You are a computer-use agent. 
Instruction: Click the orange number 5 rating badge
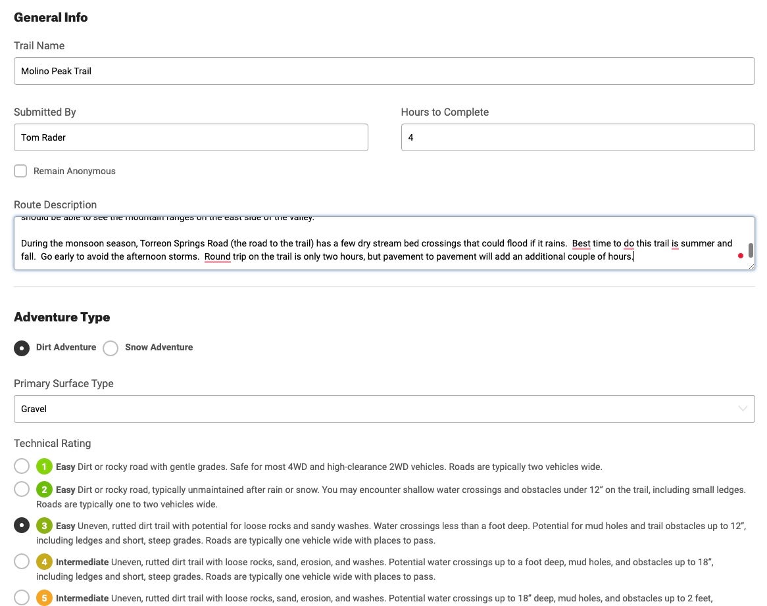point(44,598)
